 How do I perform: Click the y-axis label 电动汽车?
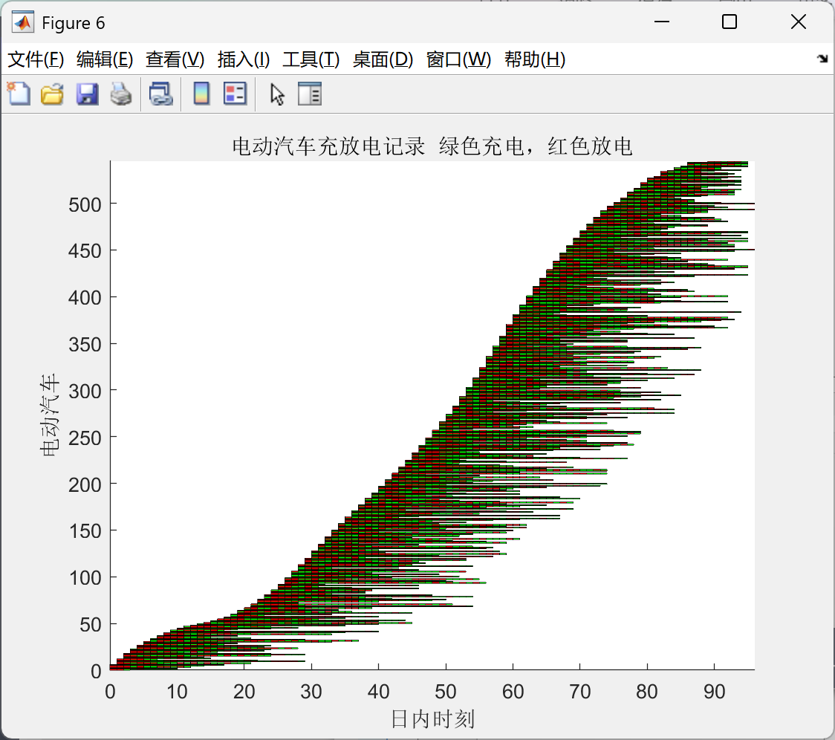50,415
